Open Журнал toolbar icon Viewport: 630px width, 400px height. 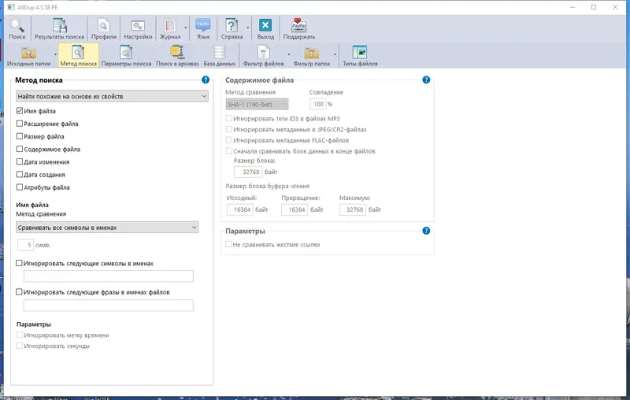point(170,29)
